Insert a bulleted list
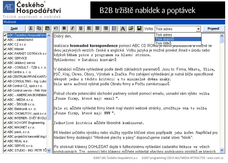The image size is (228, 163). click(x=114, y=29)
